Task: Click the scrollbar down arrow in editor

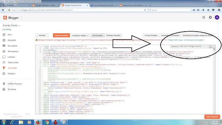Action: point(214,113)
